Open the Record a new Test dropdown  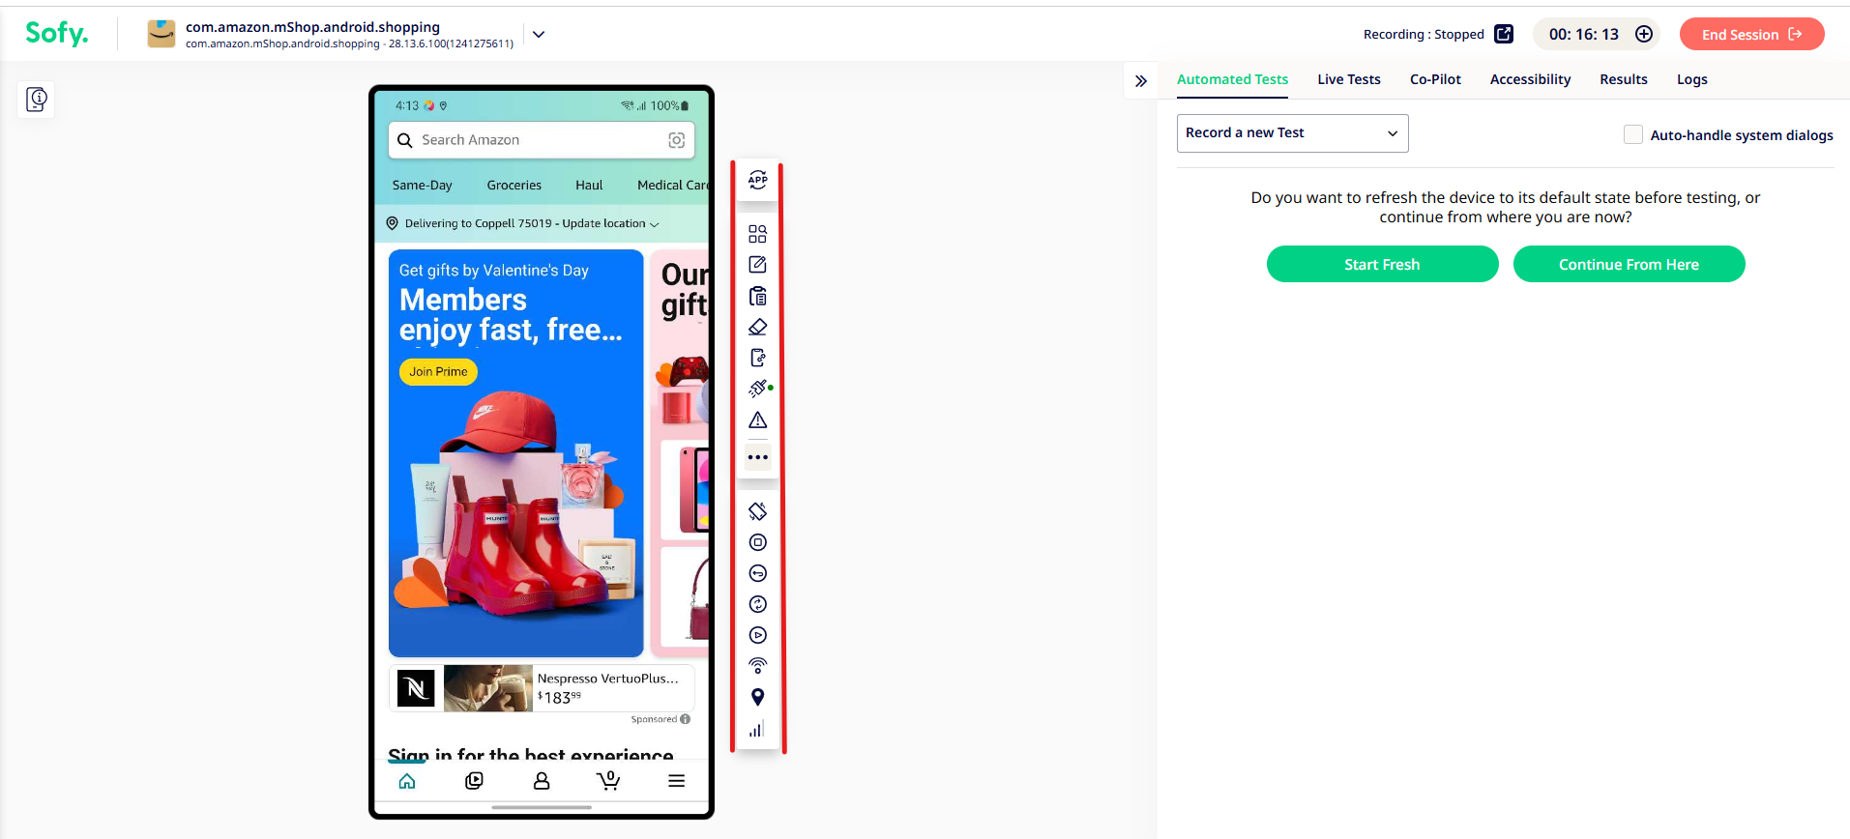point(1292,133)
